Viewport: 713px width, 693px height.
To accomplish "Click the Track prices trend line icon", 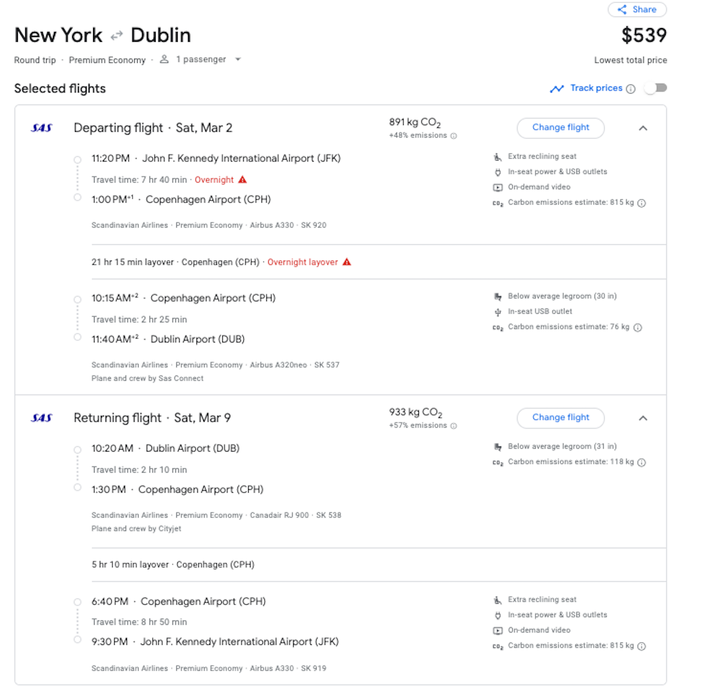I will pos(557,89).
